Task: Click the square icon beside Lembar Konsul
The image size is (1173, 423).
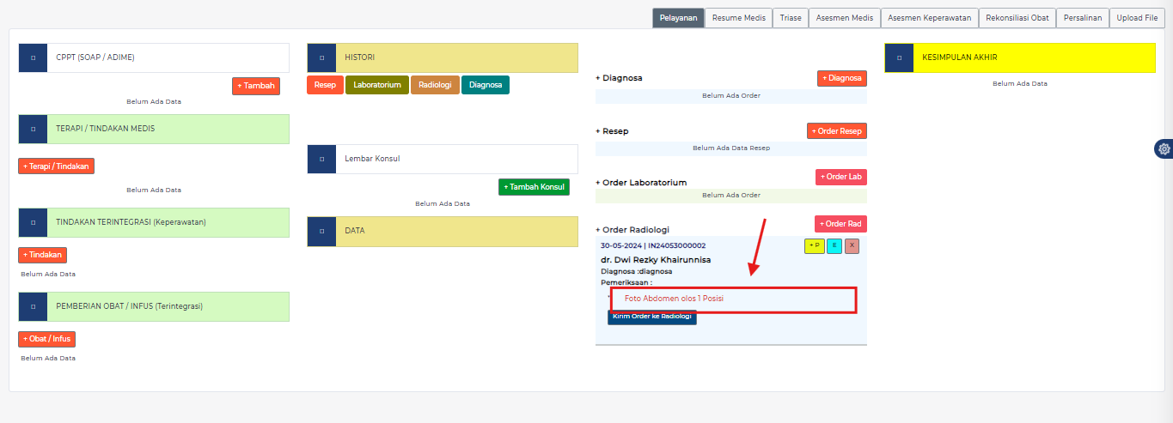Action: [x=321, y=159]
